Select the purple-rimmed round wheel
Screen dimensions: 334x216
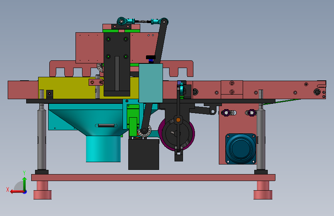coord(176,134)
